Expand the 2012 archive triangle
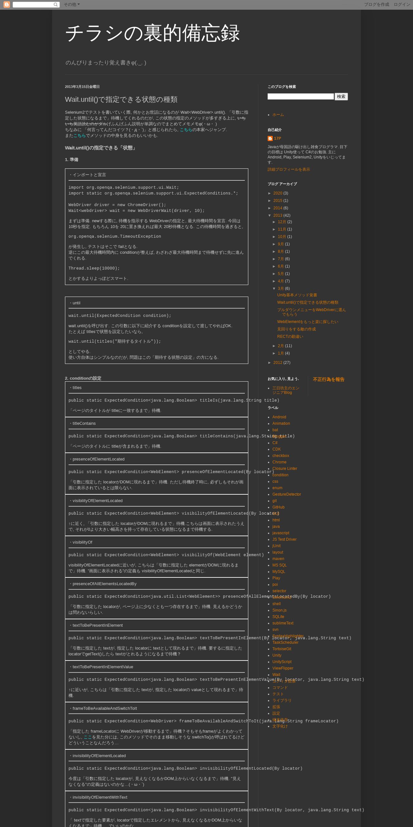 (270, 363)
